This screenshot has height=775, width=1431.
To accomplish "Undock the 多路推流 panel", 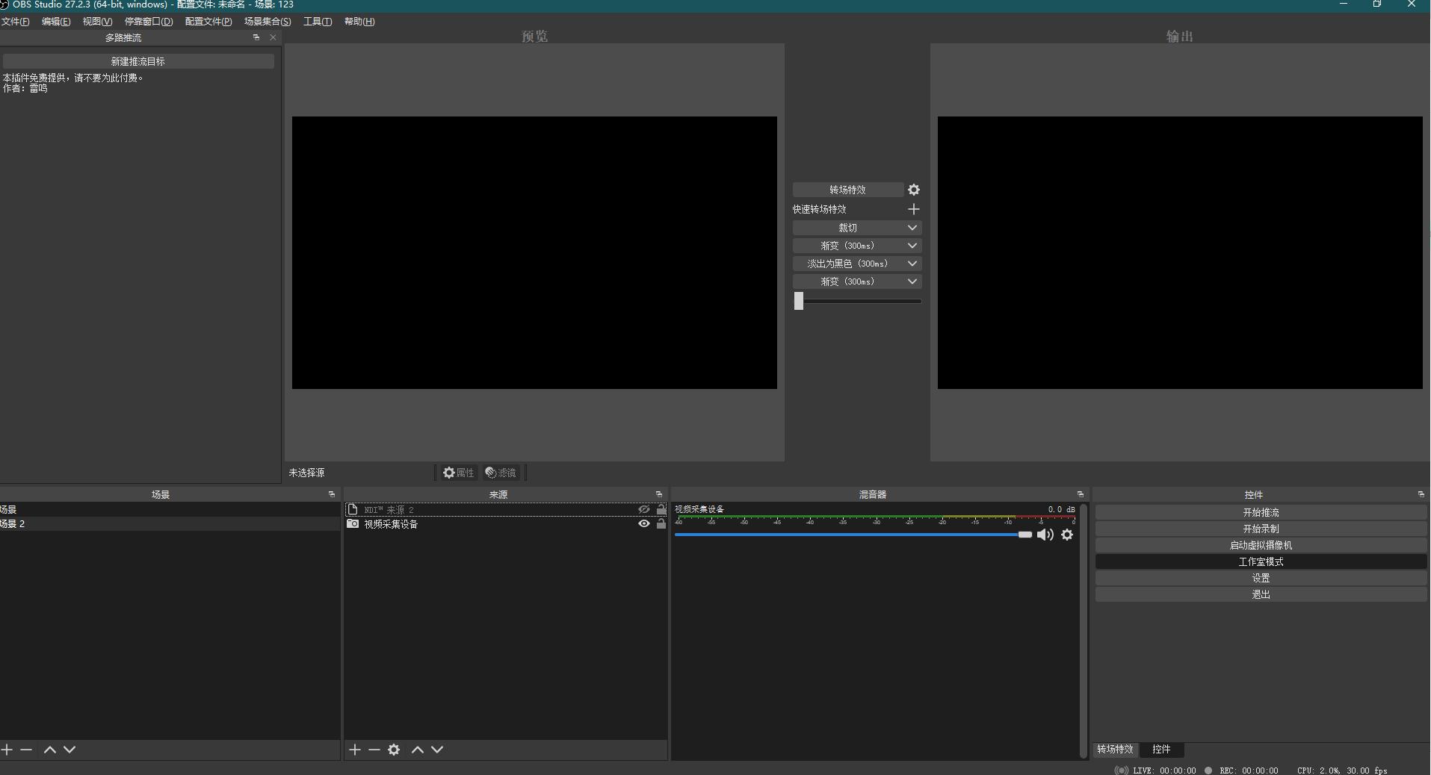I will [256, 37].
